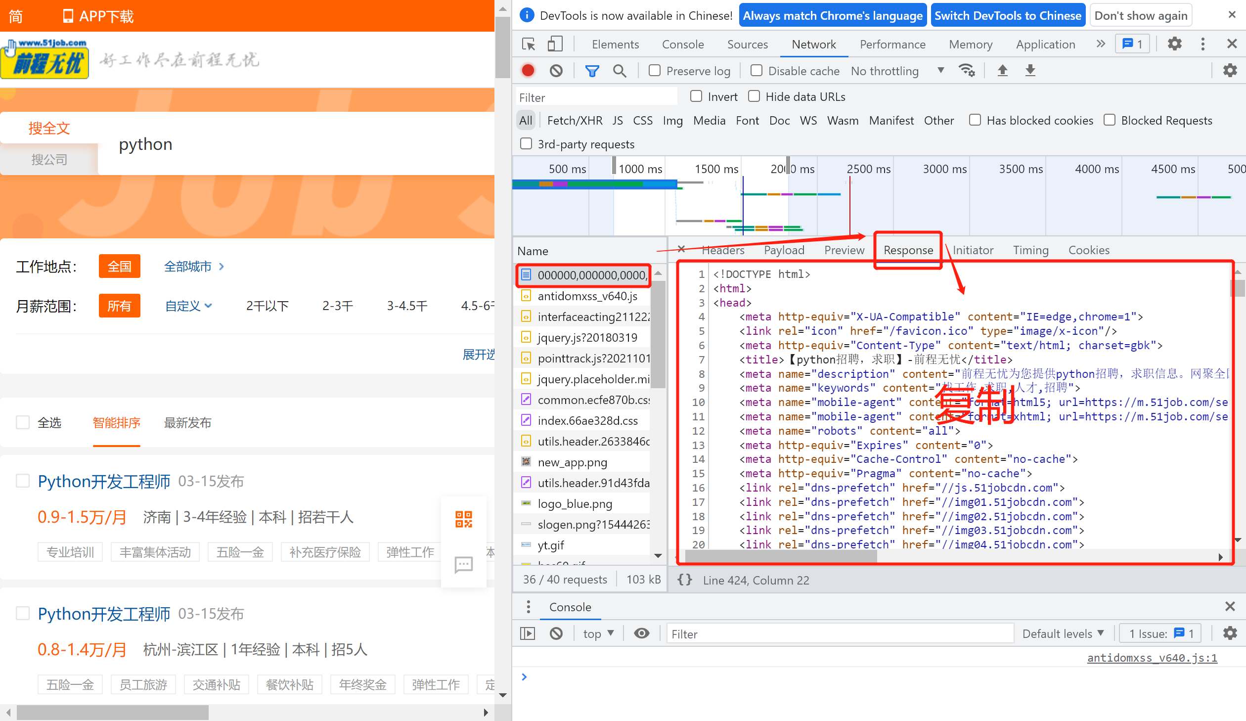This screenshot has height=721, width=1246.
Task: Create live expression eye icon
Action: (641, 633)
